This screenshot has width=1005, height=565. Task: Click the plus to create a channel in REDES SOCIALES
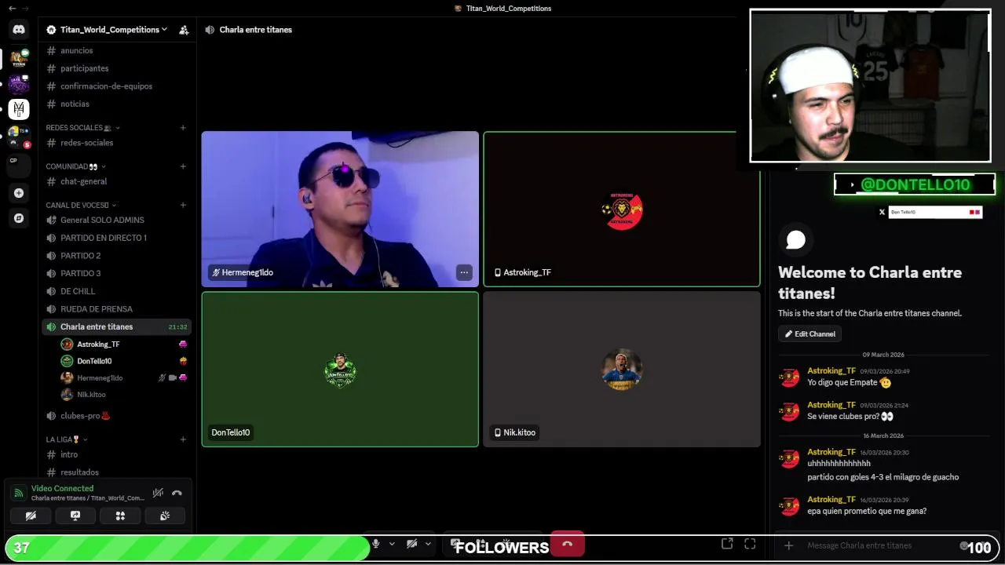pos(183,127)
